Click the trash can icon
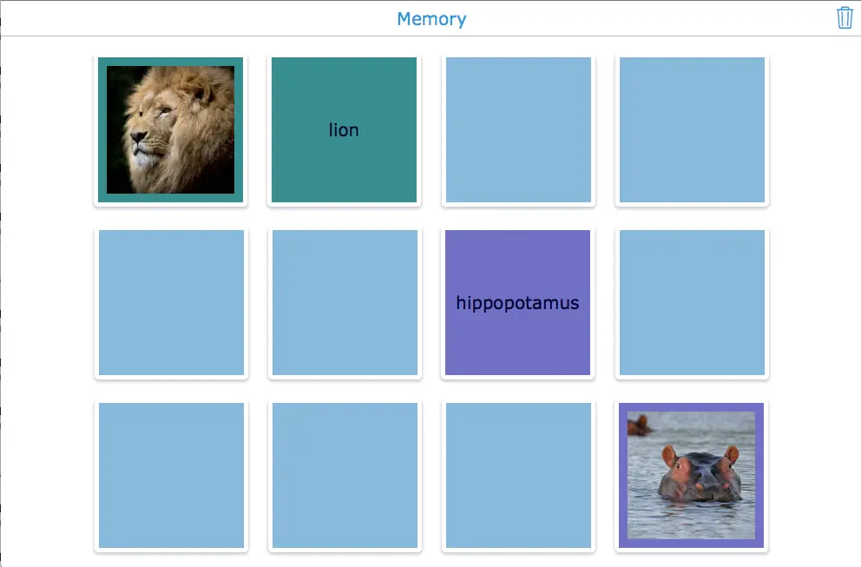861x567 pixels. (845, 18)
